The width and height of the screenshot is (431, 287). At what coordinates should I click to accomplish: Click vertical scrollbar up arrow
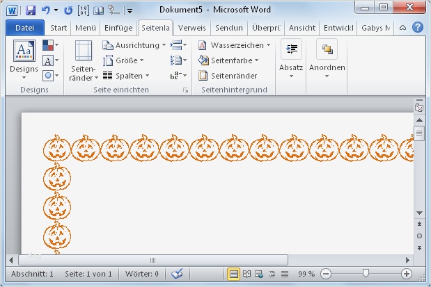click(x=419, y=120)
